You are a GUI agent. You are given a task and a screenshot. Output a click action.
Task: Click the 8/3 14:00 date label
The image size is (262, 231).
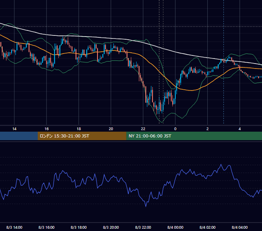pos(14,228)
